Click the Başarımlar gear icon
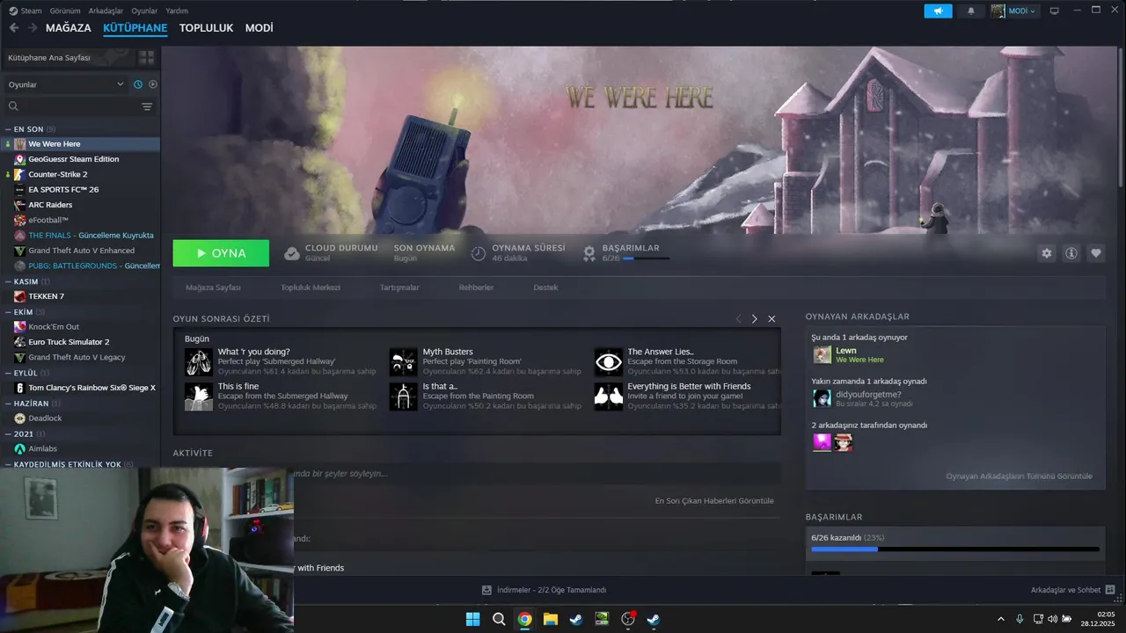 589,253
